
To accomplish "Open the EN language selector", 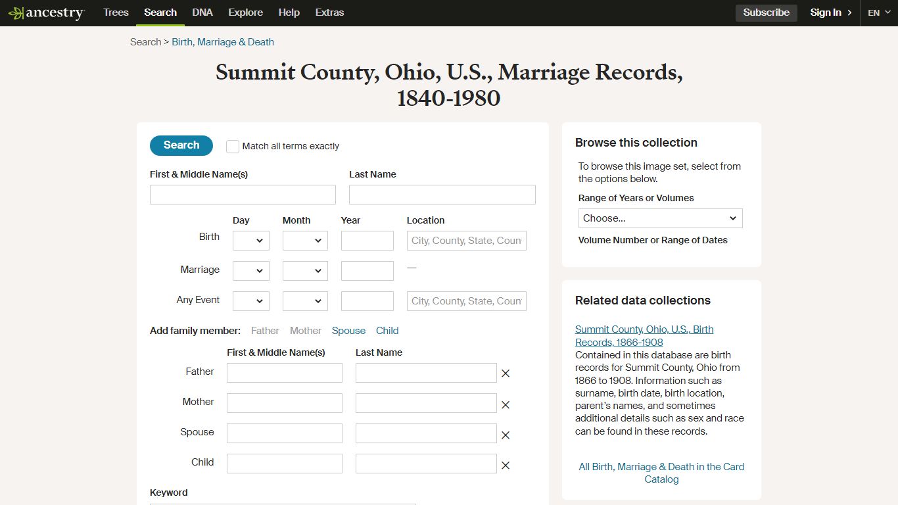I will [x=879, y=12].
